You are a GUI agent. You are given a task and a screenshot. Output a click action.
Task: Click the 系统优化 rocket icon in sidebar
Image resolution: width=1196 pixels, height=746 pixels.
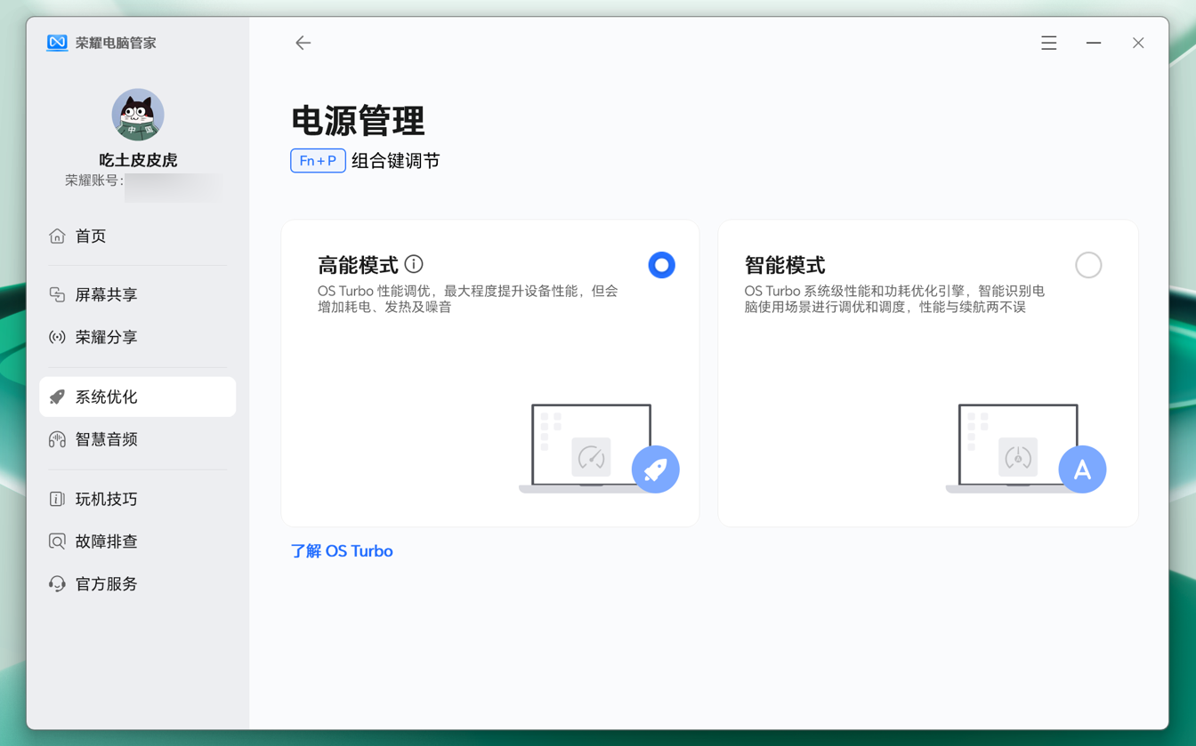point(57,397)
